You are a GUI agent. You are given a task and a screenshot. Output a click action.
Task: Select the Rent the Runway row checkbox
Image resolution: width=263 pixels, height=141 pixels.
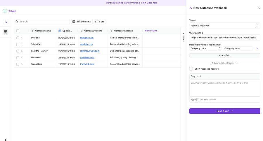pyautogui.click(x=18, y=51)
